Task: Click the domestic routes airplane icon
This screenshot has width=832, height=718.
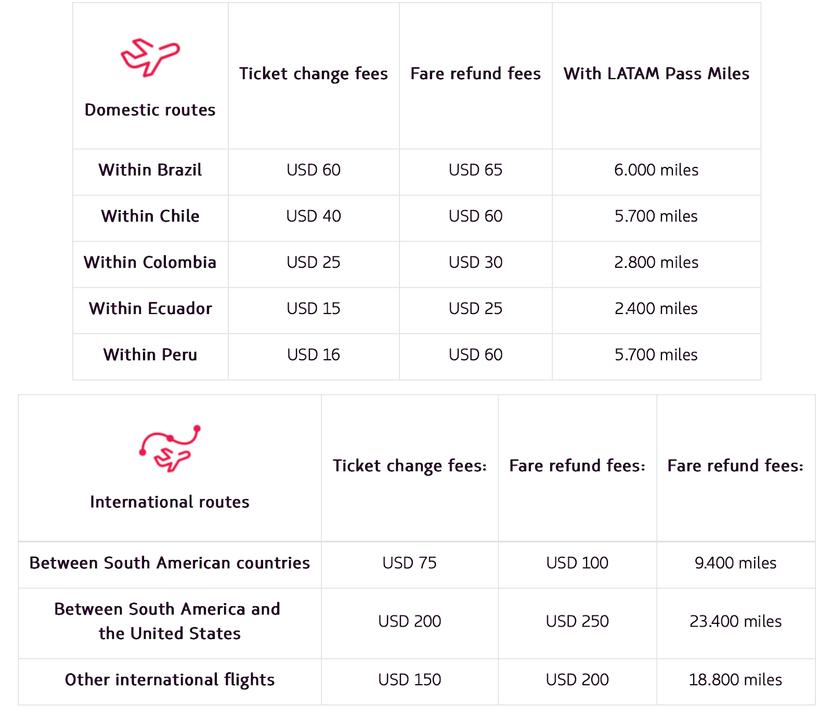Action: pyautogui.click(x=150, y=57)
